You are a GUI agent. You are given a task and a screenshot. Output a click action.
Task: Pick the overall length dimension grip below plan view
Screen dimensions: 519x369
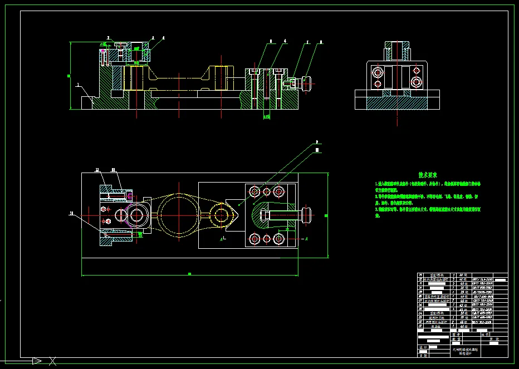click(190, 274)
